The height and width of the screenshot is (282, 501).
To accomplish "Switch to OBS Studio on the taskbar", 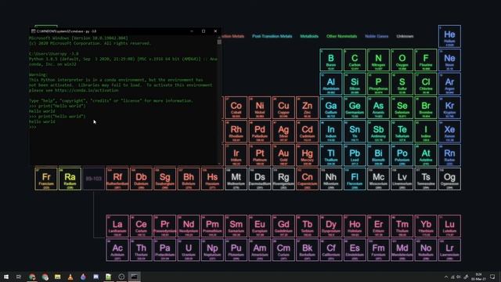I will [x=121, y=277].
